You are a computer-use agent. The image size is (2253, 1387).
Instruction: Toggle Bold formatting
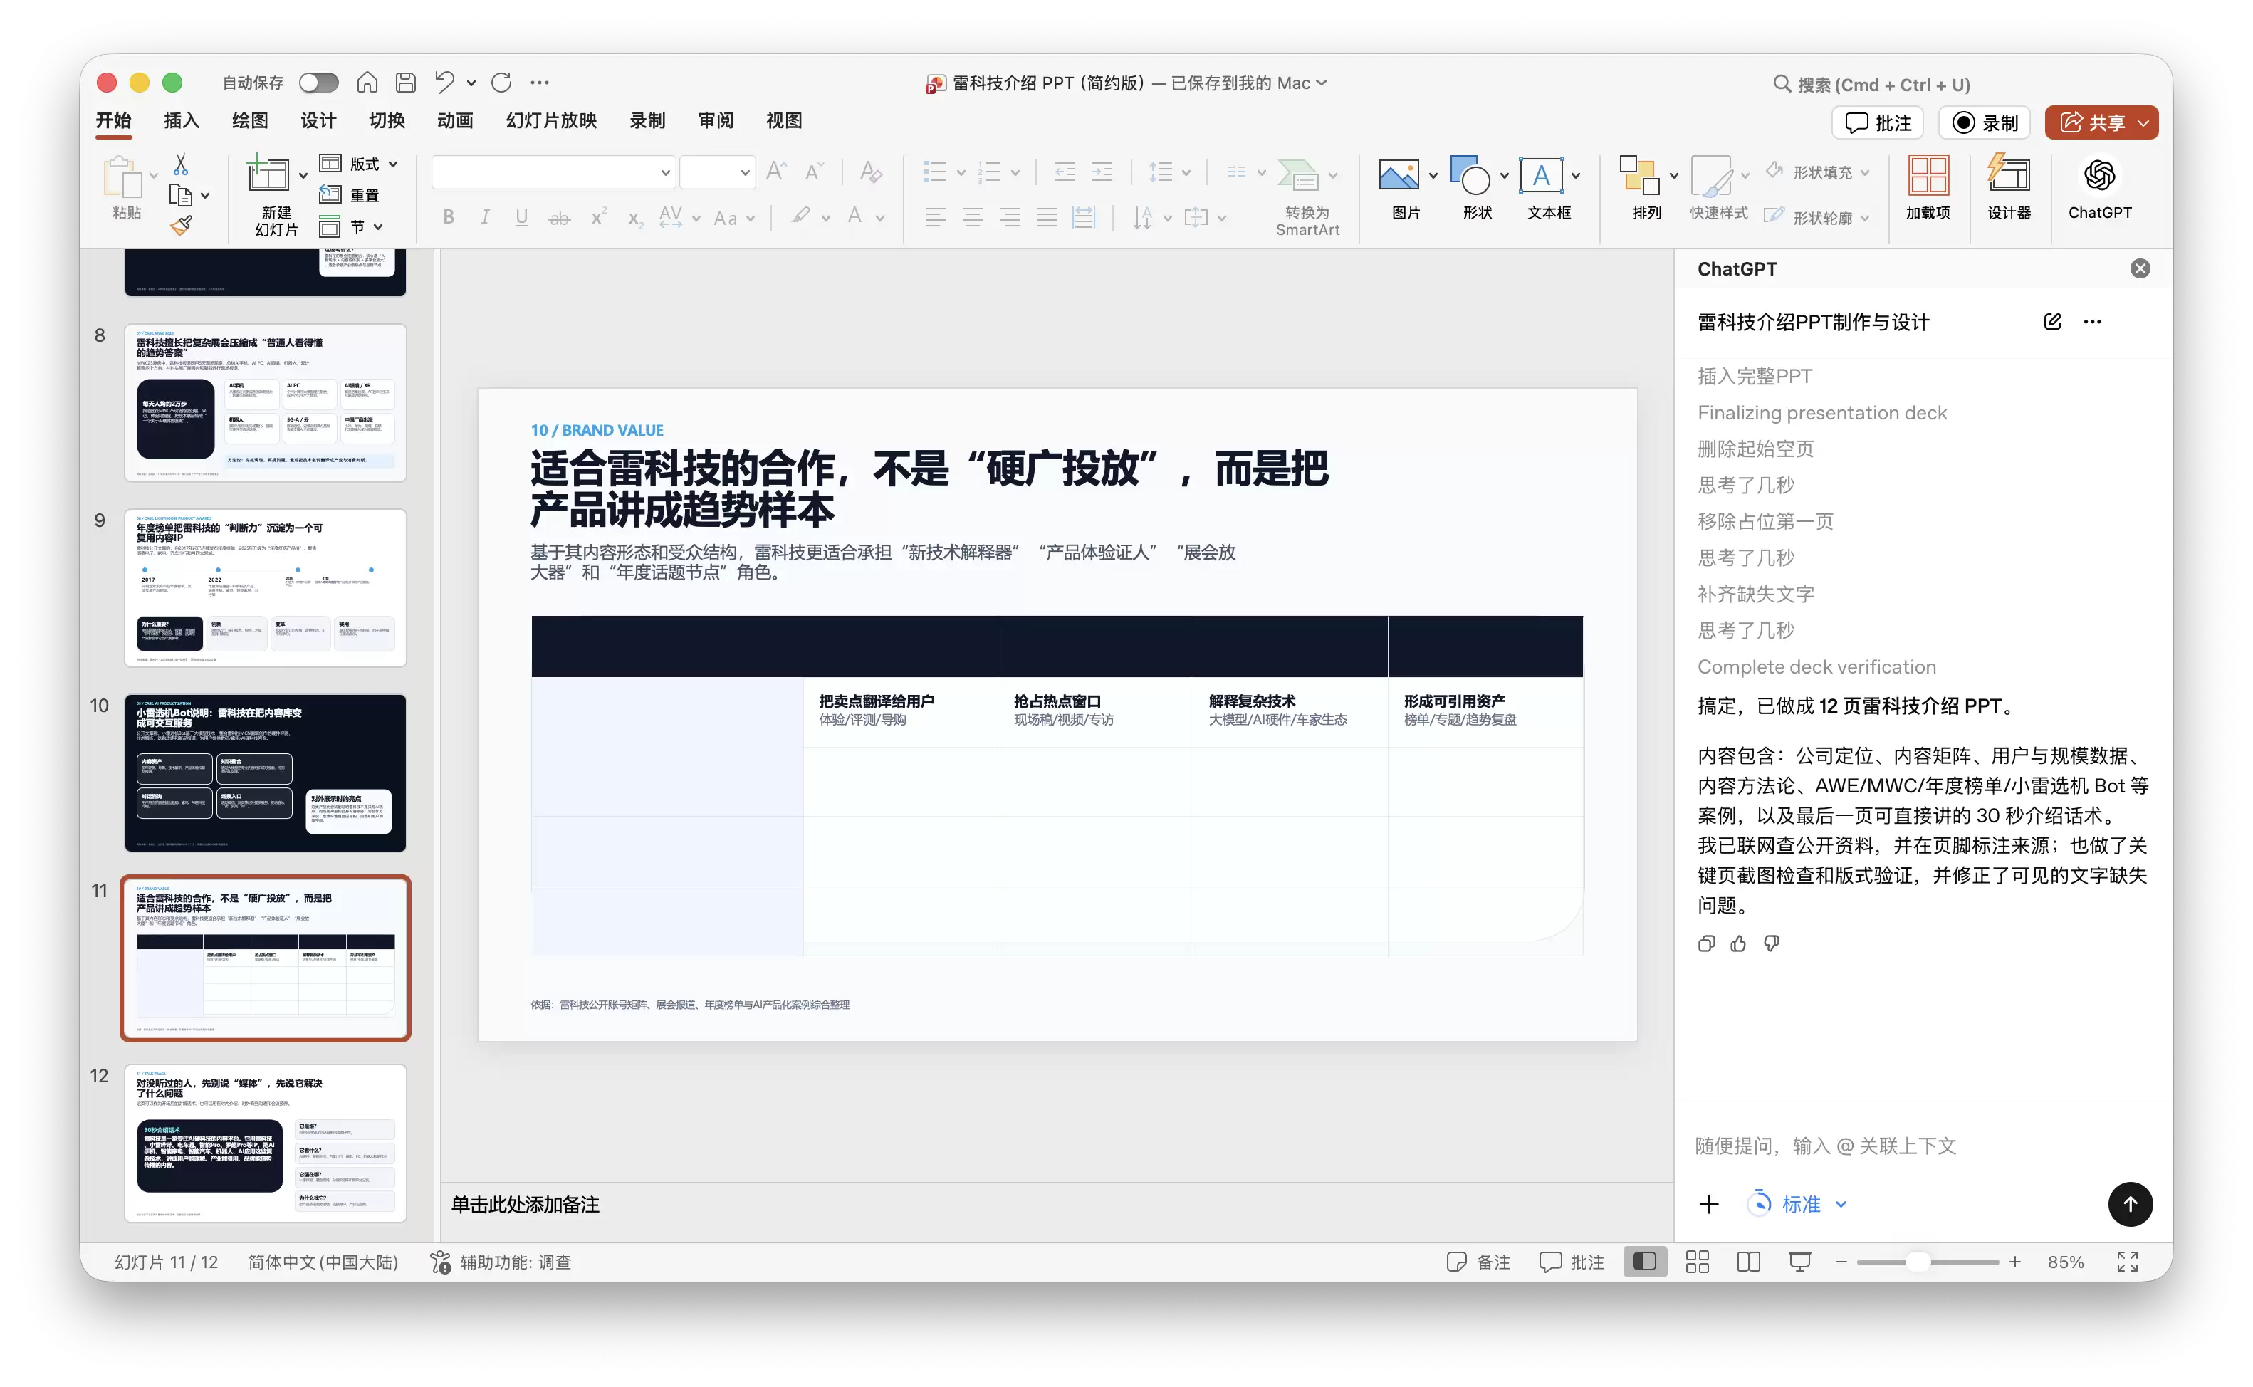[x=449, y=217]
